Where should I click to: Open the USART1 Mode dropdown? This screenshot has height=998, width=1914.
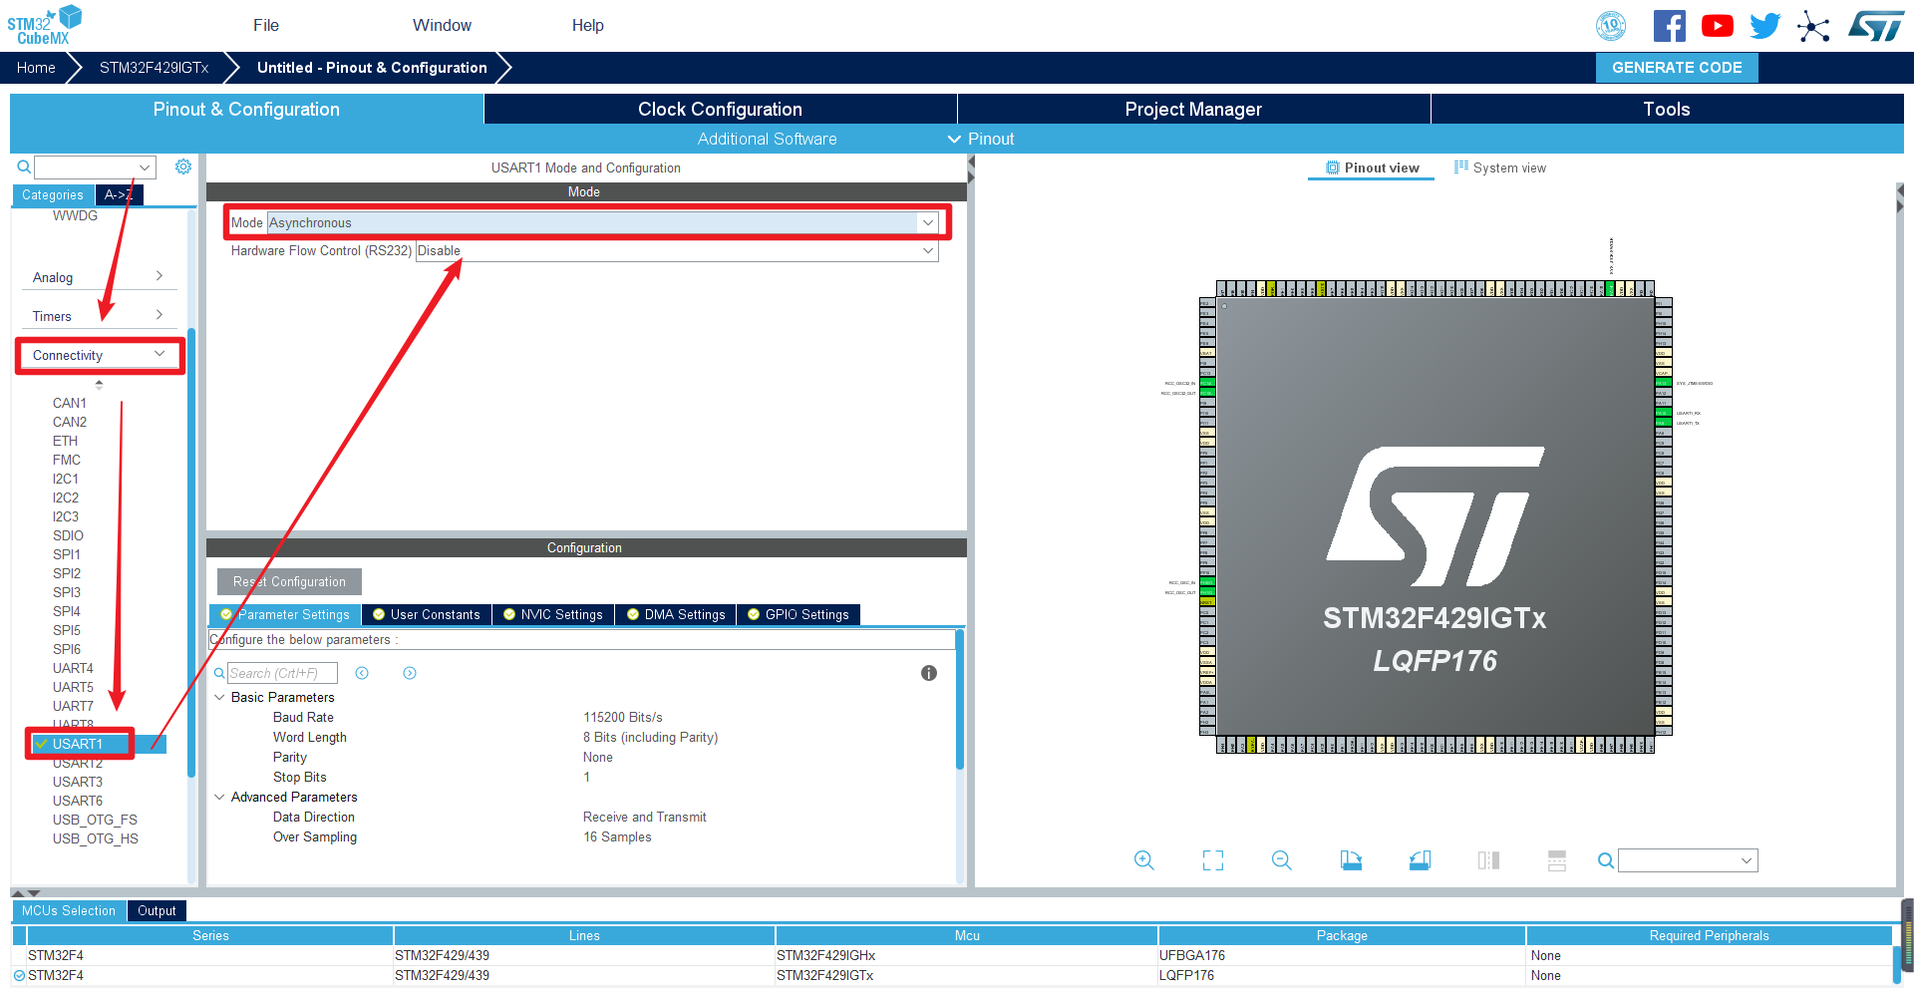click(927, 222)
